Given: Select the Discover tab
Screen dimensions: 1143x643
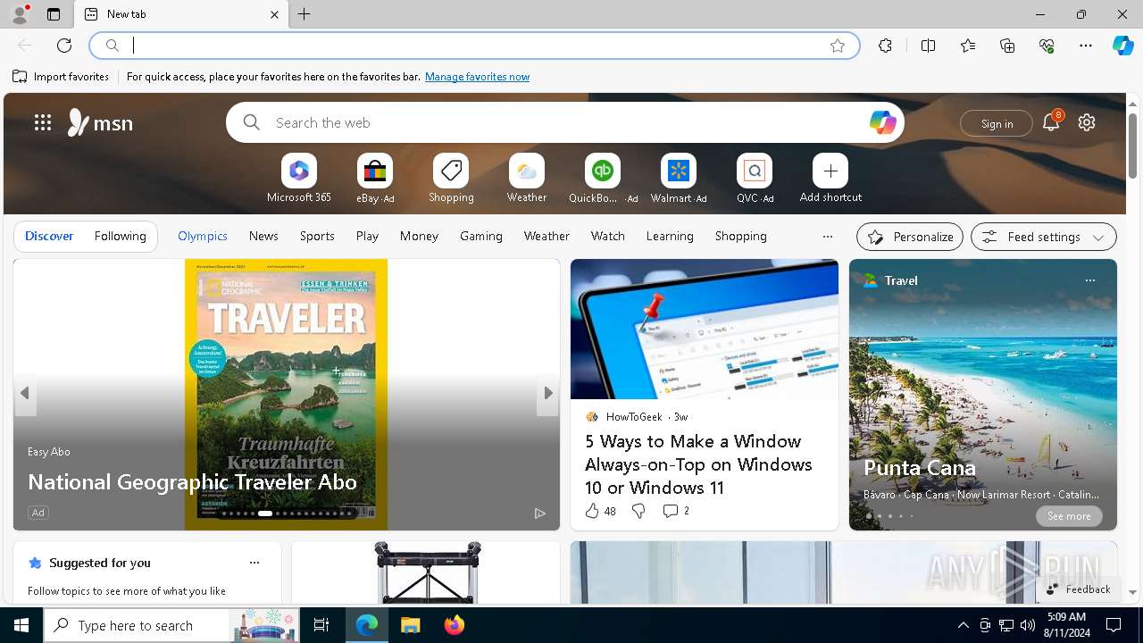Looking at the screenshot, I should (49, 236).
